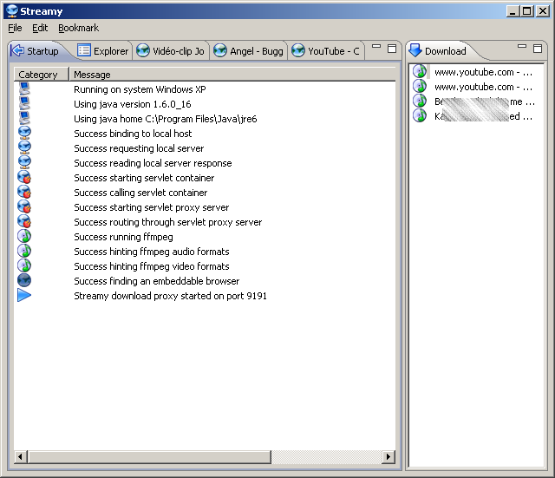Open the Bookmark menu
The image size is (555, 478).
(x=78, y=28)
